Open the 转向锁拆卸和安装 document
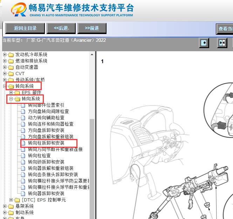 coord(46,162)
